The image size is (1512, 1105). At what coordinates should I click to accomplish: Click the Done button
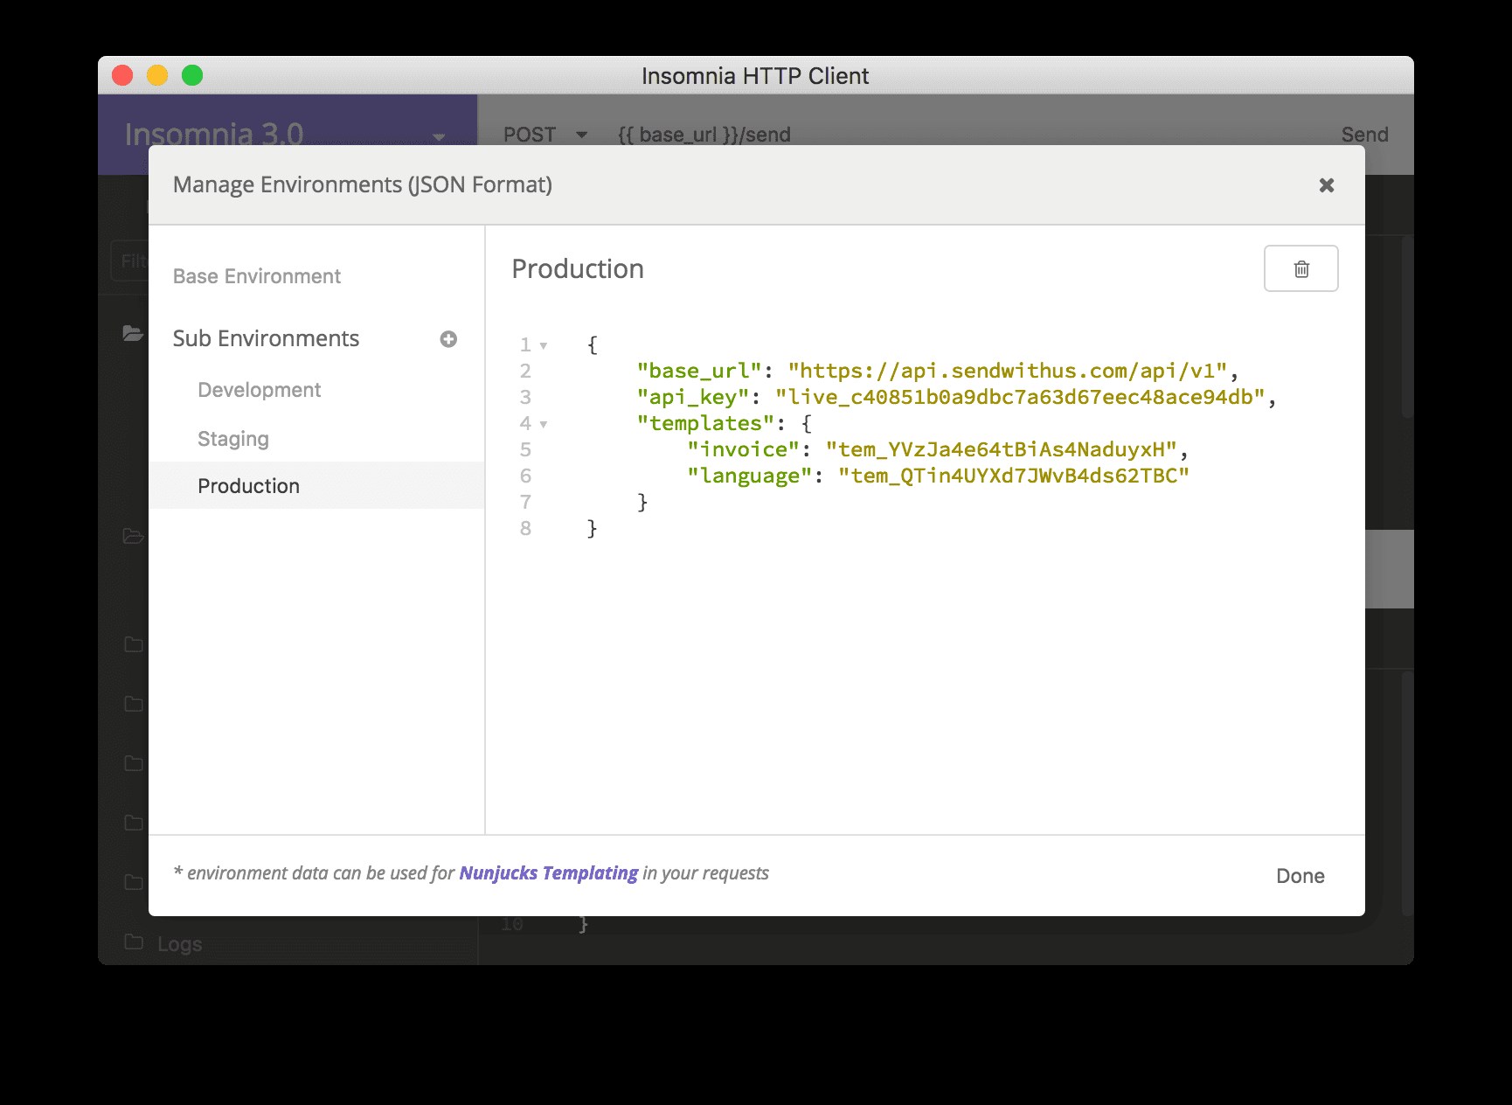[x=1300, y=876]
